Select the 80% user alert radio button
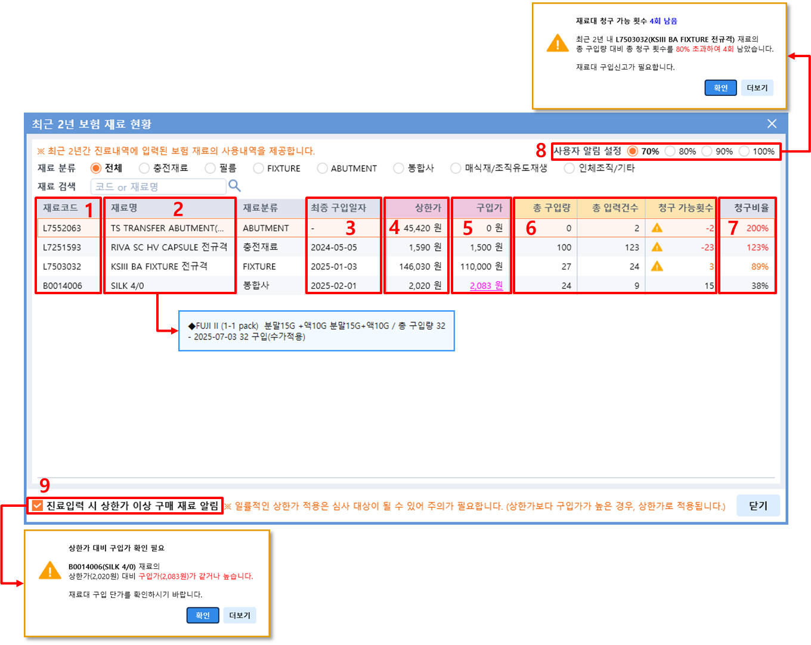This screenshot has height=645, width=811. point(670,151)
